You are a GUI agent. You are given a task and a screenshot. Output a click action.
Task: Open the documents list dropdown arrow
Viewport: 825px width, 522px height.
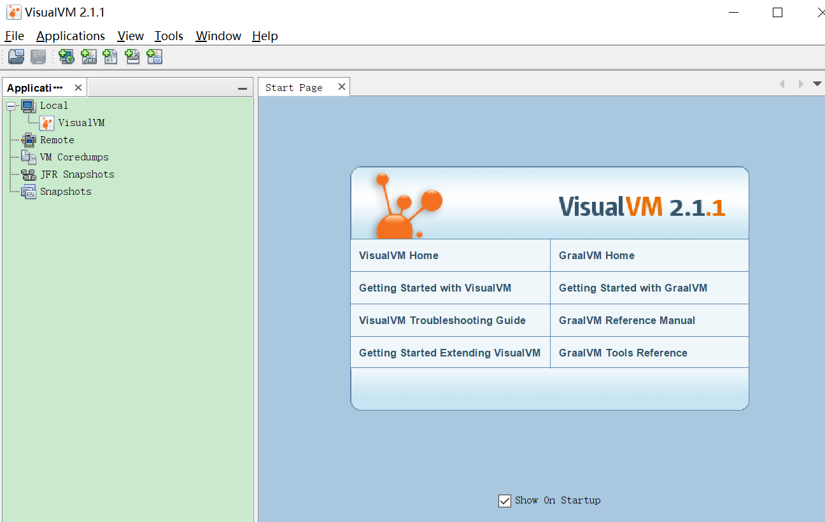pyautogui.click(x=817, y=84)
